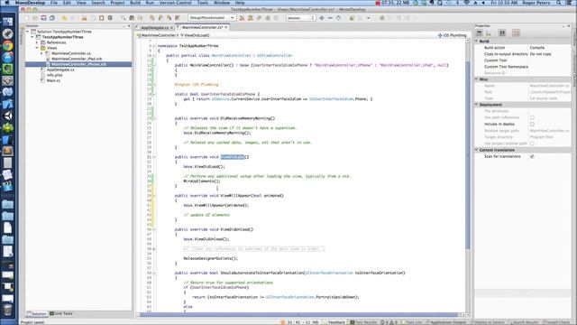This screenshot has width=577, height=325.
Task: Collapse the Misc section in Properties
Action: pos(477,79)
